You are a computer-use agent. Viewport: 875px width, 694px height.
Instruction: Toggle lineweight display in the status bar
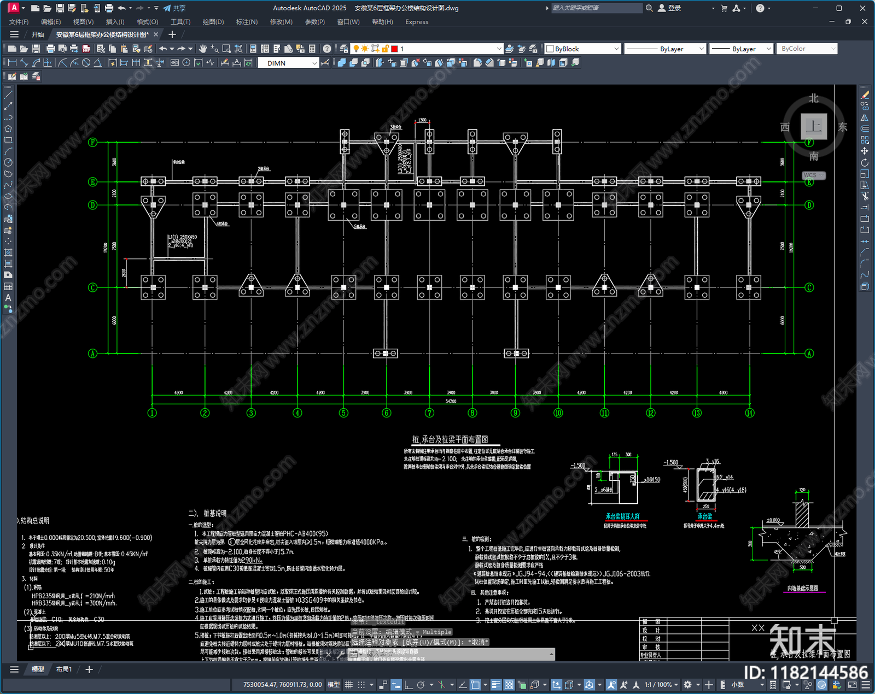click(496, 685)
